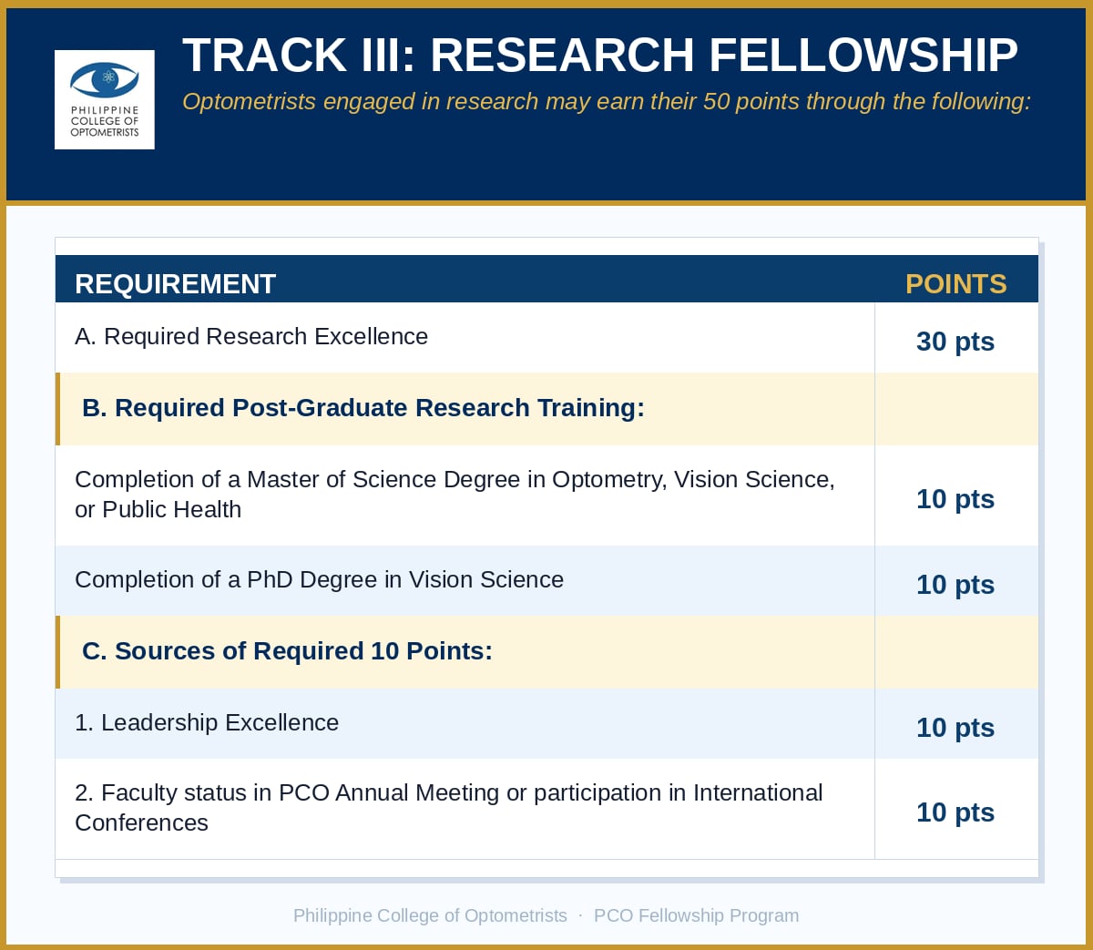1093x950 pixels.
Task: Click 10 pts beside the Master's degree
Action: [955, 499]
